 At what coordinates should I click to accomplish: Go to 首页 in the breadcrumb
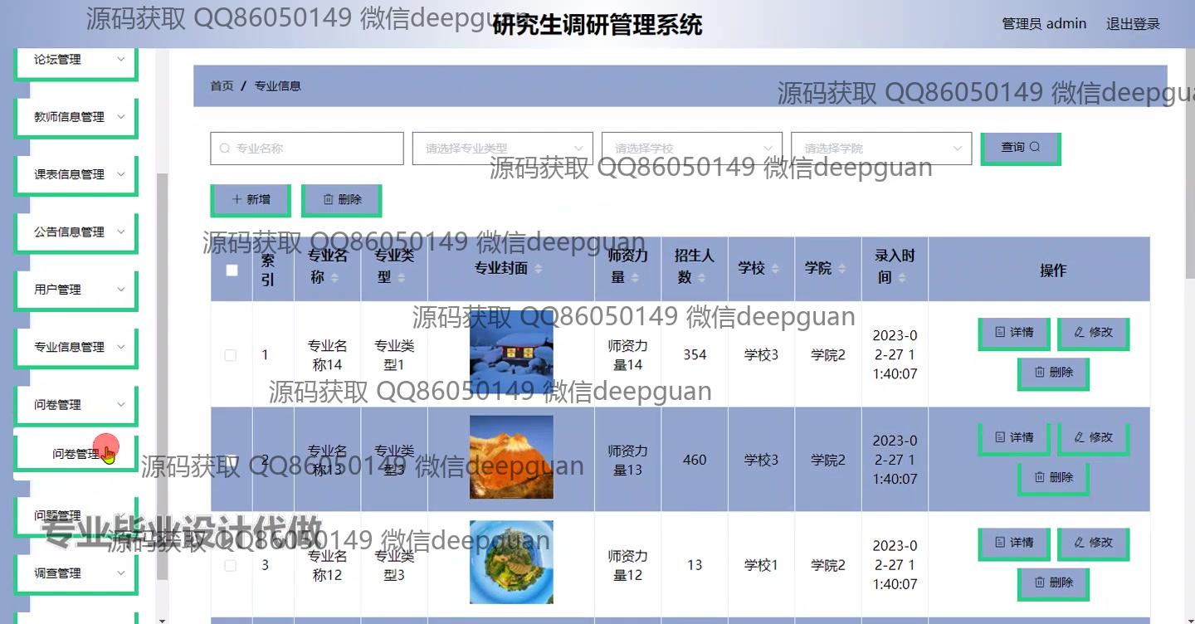222,85
